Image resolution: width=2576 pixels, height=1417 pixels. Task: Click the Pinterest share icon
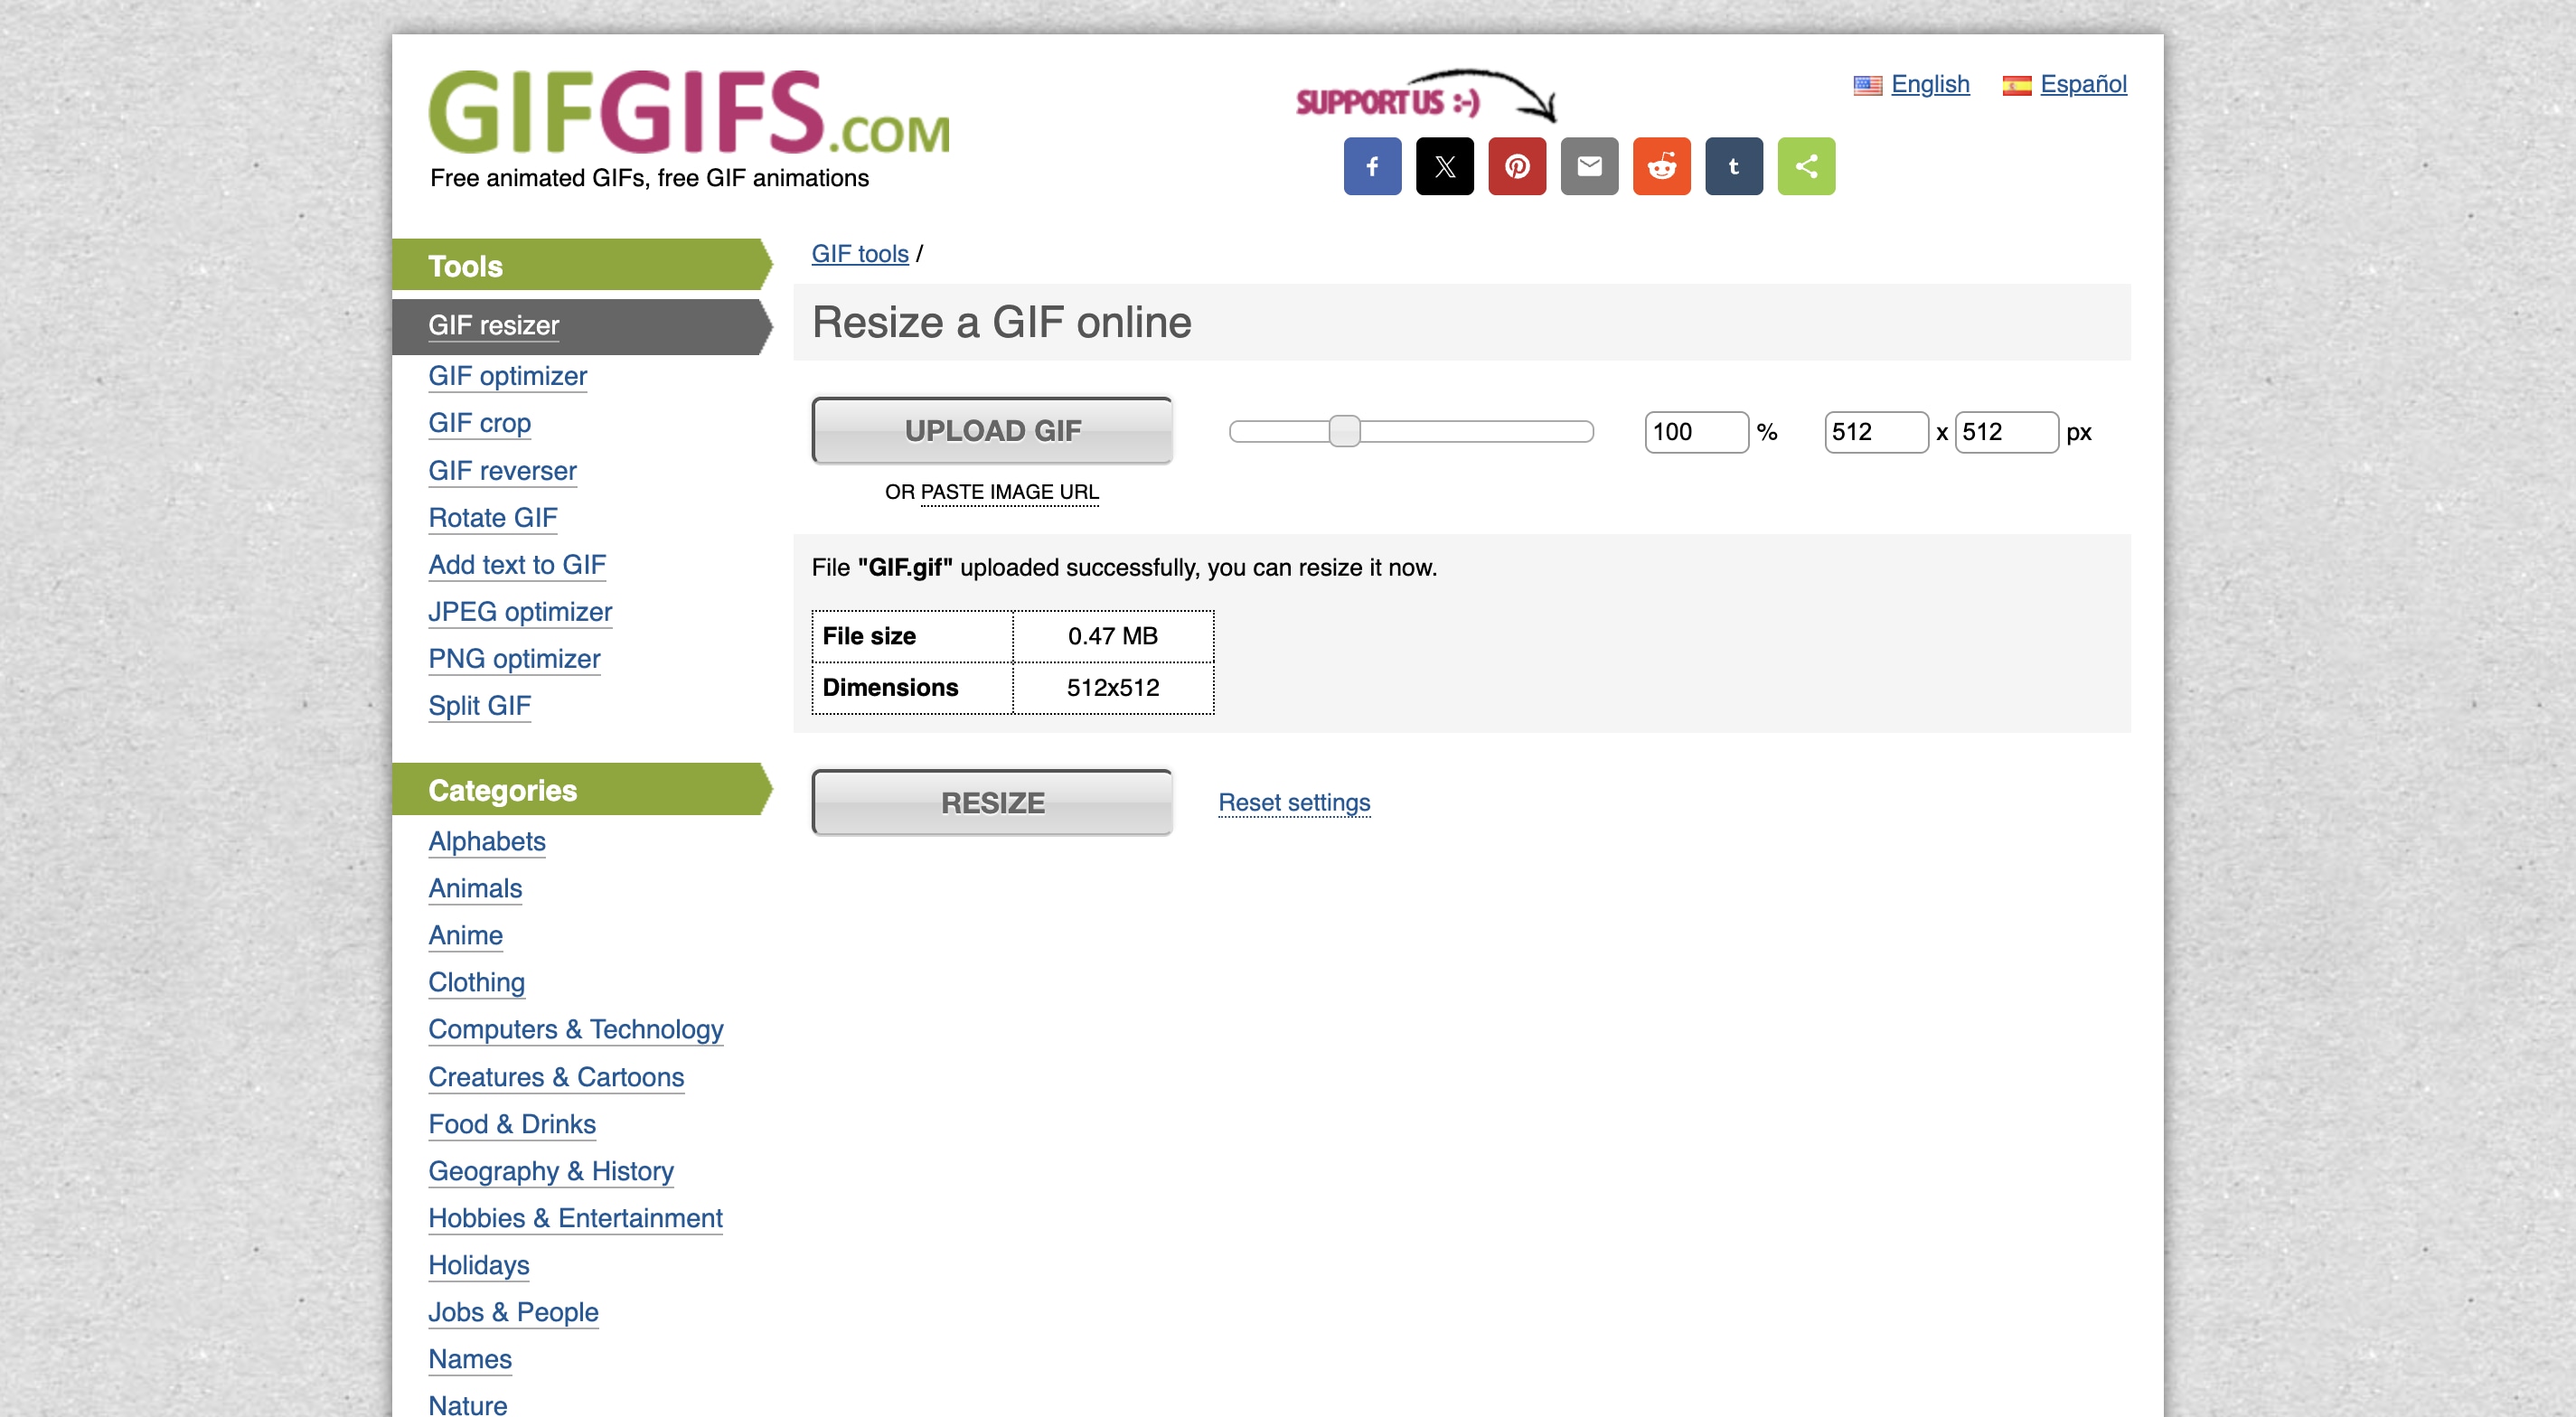[1517, 166]
